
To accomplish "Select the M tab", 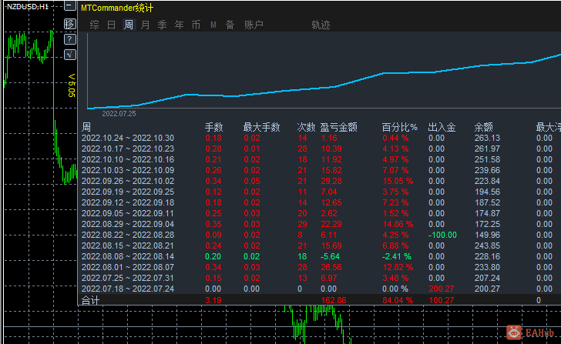I will (x=213, y=25).
